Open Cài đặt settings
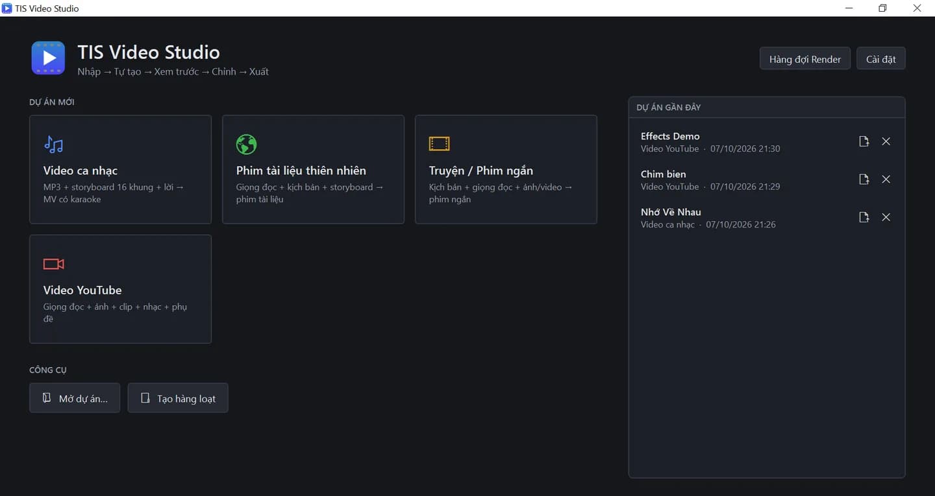The height and width of the screenshot is (496, 935). [x=881, y=58]
